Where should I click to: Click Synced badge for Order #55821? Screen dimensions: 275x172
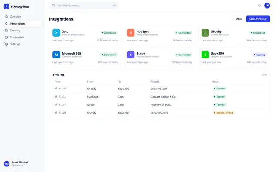coord(219,89)
